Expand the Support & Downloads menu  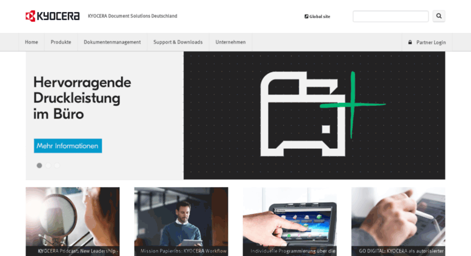click(178, 42)
